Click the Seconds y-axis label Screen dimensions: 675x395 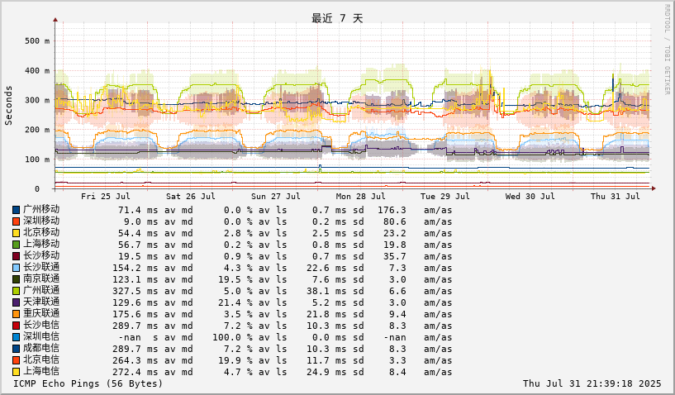click(x=8, y=106)
